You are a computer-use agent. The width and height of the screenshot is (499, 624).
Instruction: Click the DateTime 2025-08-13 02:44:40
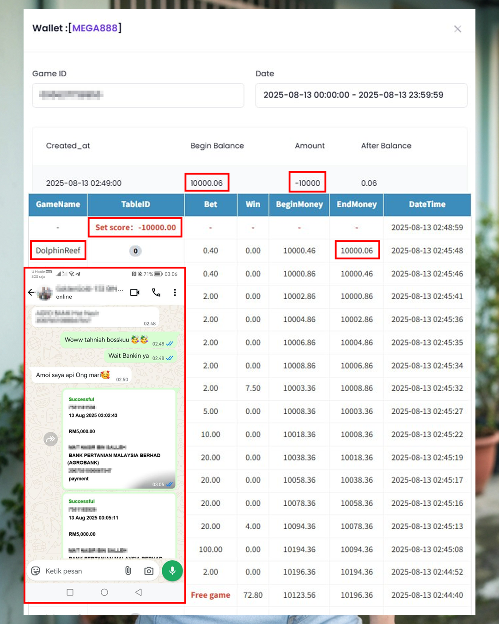click(427, 595)
